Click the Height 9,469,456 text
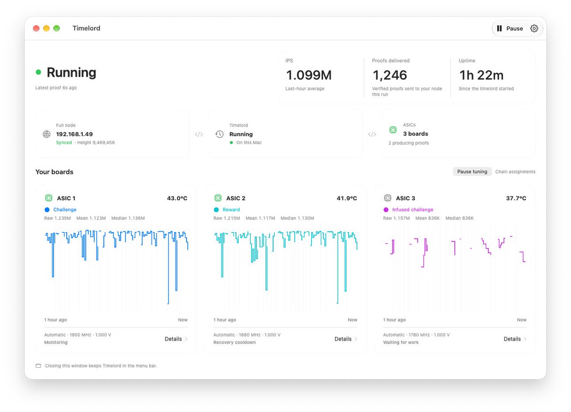571x412 pixels. click(96, 143)
